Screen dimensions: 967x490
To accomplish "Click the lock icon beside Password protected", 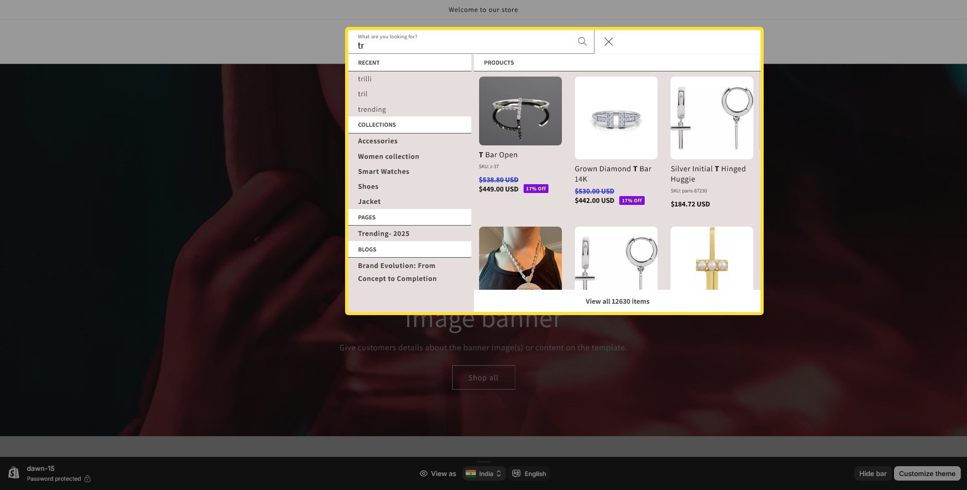I will pos(87,479).
